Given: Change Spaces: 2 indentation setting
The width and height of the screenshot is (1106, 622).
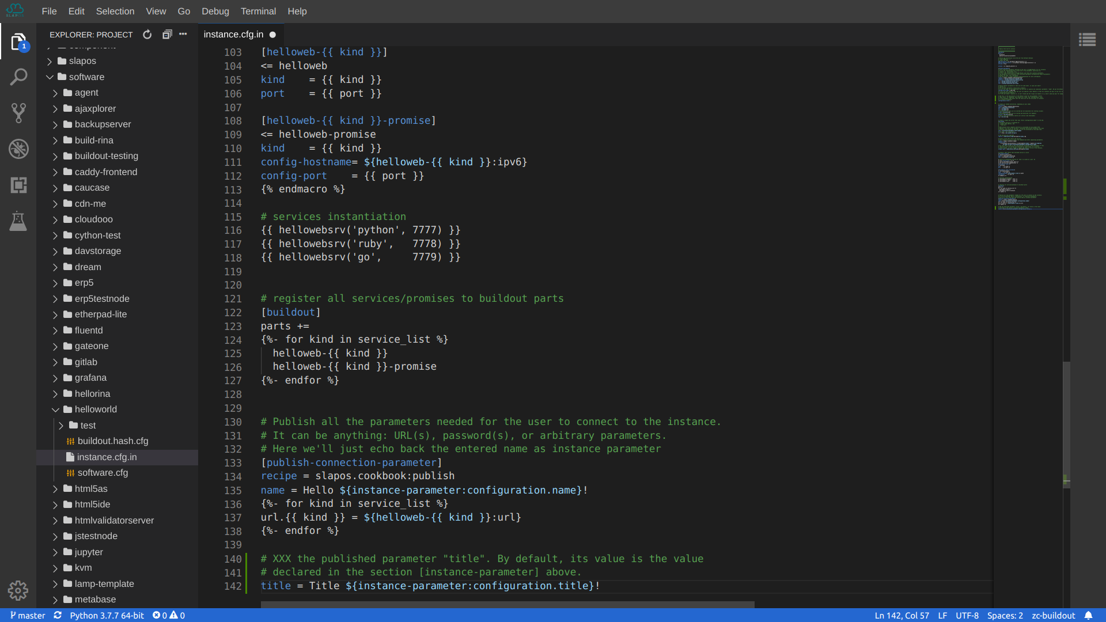Looking at the screenshot, I should 1005,615.
